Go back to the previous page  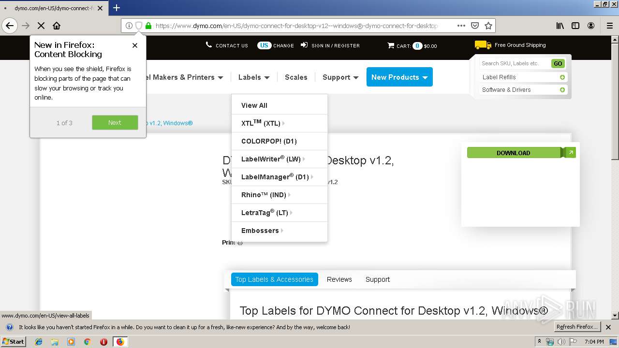10,26
